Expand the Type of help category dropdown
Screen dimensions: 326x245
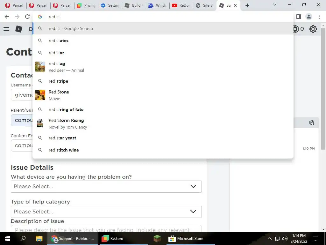[106, 212]
